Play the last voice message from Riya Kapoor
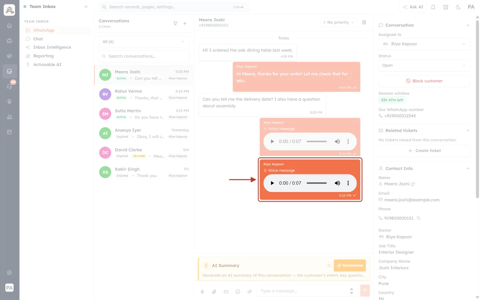This screenshot has height=300, width=480. click(272, 183)
